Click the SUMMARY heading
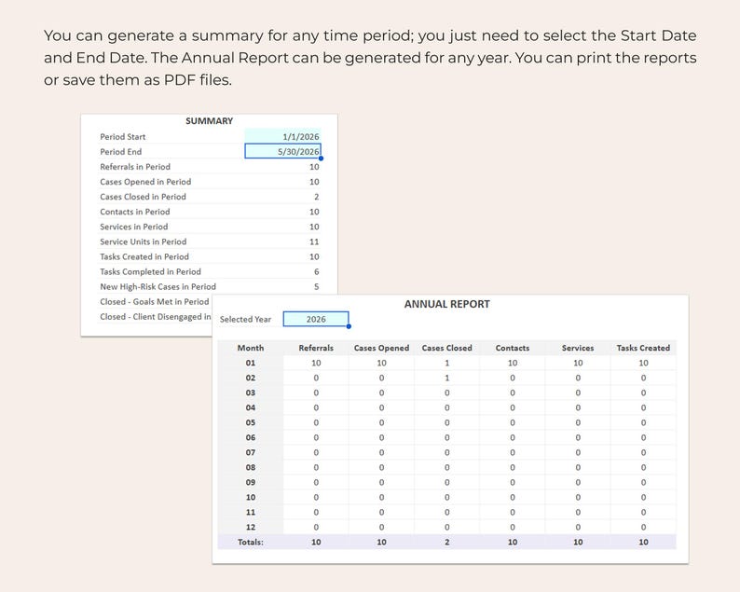Viewport: 740px width, 592px height. click(209, 121)
